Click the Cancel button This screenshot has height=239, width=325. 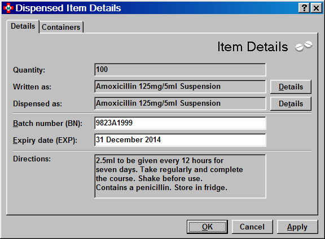pos(252,227)
